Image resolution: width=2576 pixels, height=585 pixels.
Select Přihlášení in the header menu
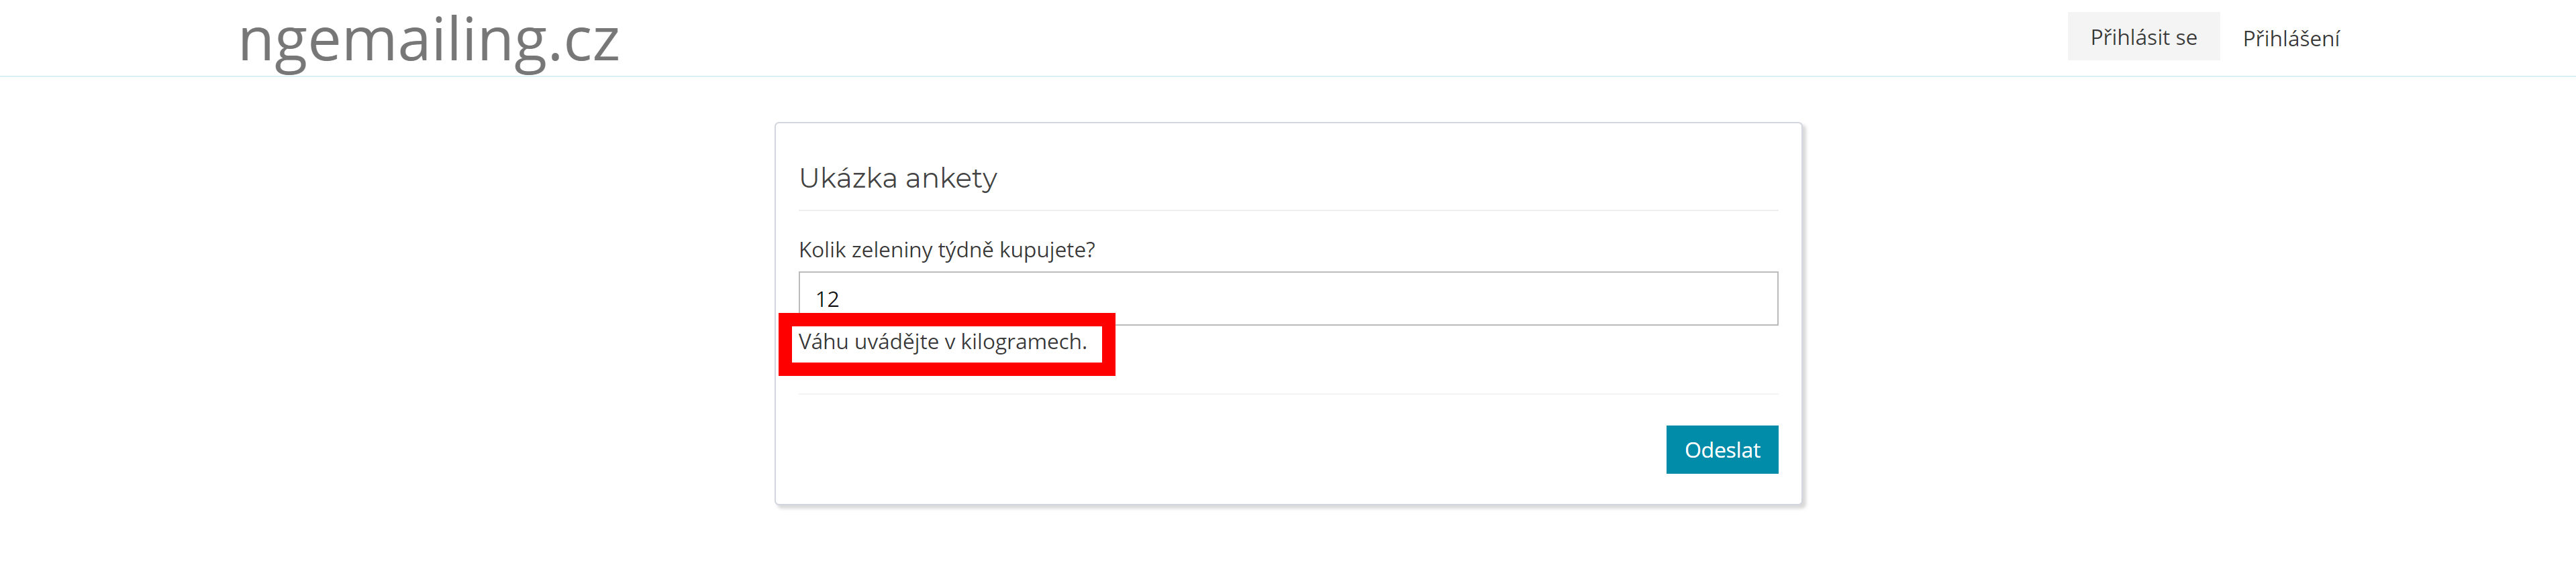click(x=2290, y=39)
